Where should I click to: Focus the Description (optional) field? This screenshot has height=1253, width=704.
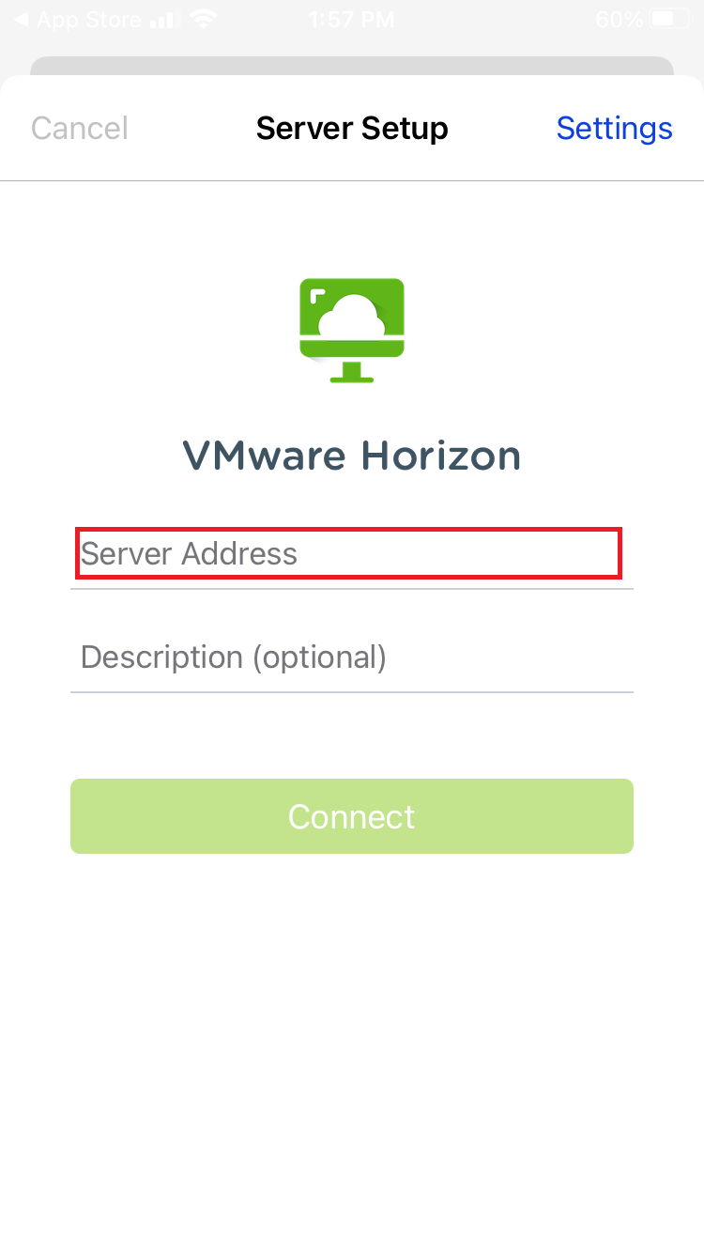point(352,657)
